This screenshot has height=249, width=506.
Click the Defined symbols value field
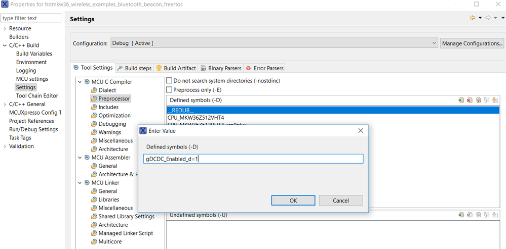253,159
